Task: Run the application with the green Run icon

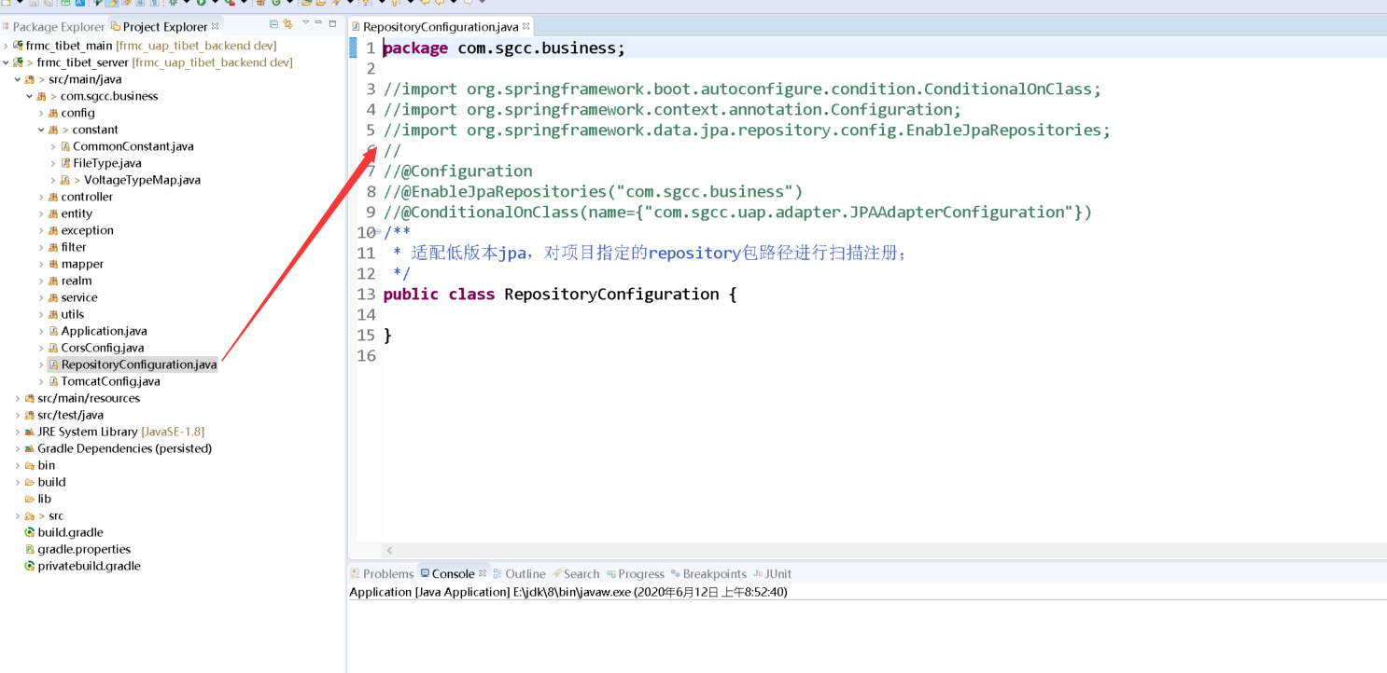Action: coord(201,5)
